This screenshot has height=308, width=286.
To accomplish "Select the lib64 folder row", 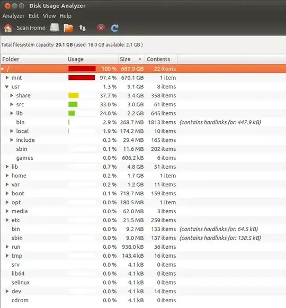I will tap(143, 274).
